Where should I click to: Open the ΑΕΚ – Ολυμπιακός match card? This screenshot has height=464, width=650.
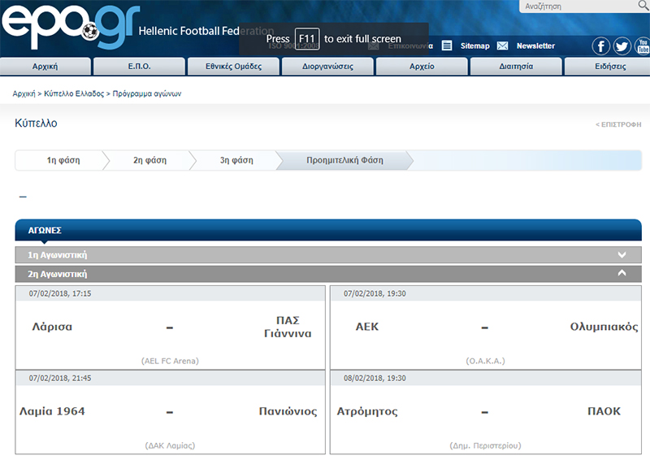coord(485,327)
